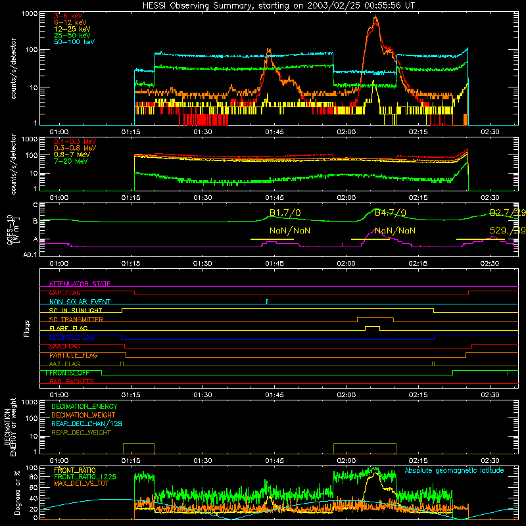Select the FLARE_FLAG label

click(68, 328)
